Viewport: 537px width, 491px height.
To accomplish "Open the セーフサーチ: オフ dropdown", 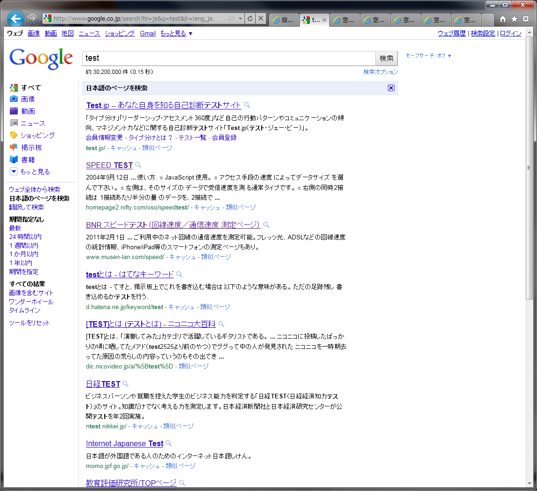I will pos(429,56).
